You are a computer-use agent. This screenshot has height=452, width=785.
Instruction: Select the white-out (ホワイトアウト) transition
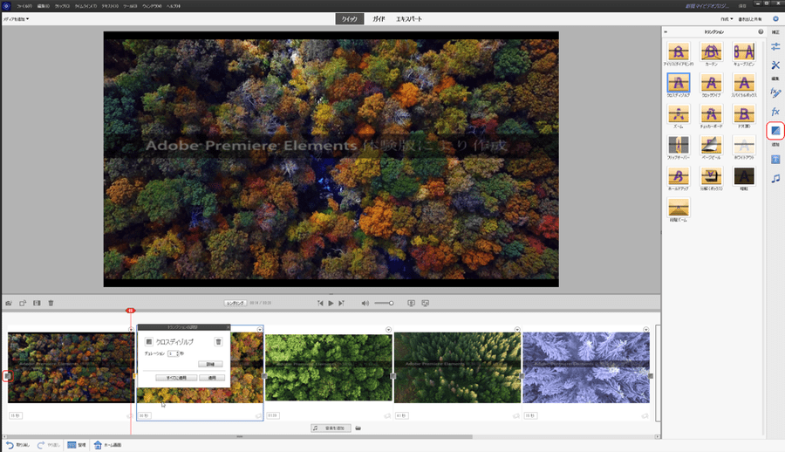point(744,146)
